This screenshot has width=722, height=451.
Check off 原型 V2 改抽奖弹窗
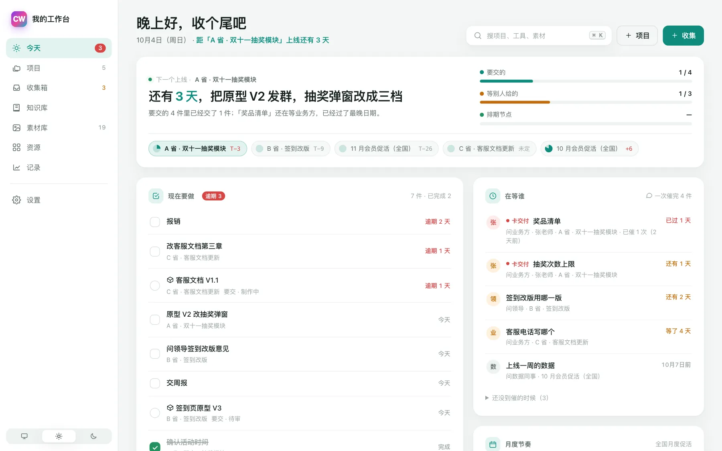coord(155,320)
